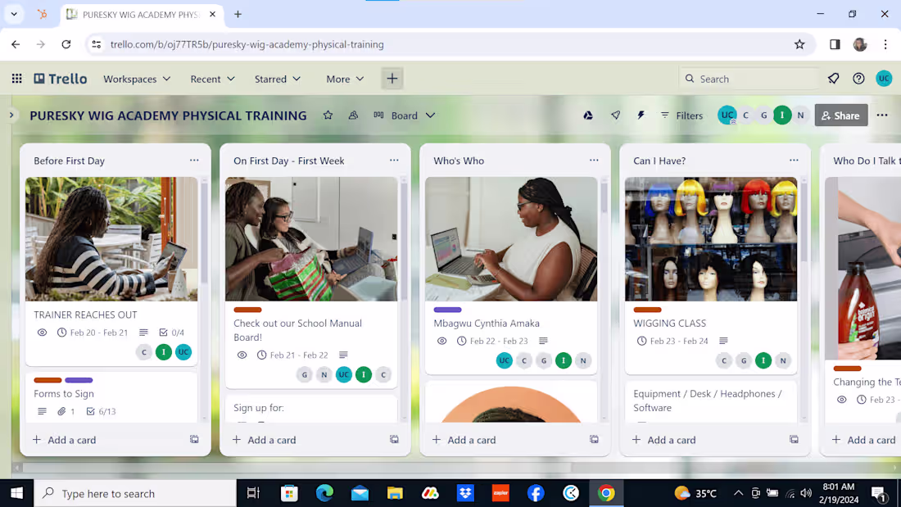Open the board menu ellipsis icon
The width and height of the screenshot is (901, 507).
882,115
